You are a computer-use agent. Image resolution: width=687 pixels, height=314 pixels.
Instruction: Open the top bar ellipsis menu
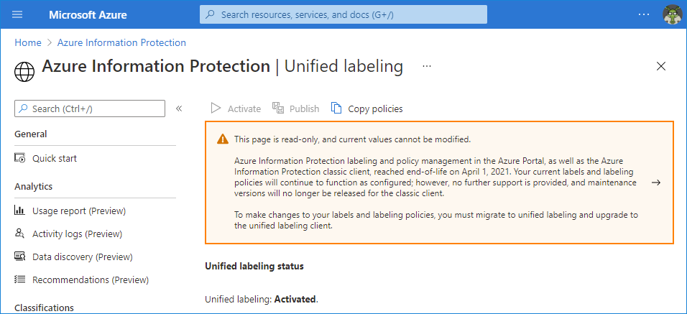point(644,14)
